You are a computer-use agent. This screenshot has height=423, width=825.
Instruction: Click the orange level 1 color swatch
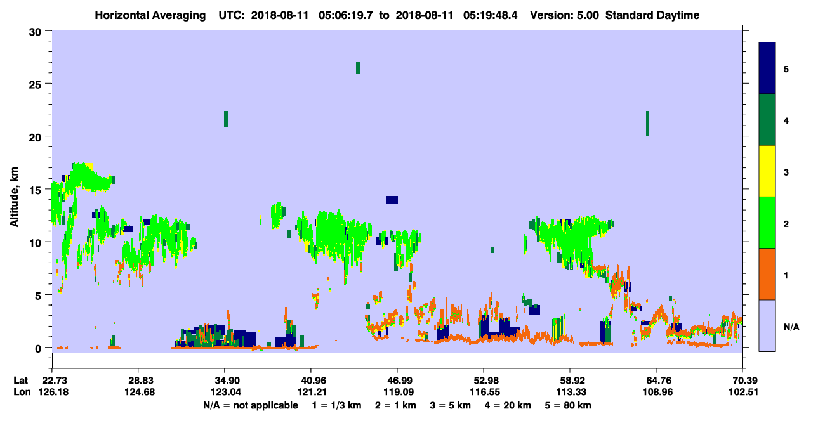click(767, 274)
